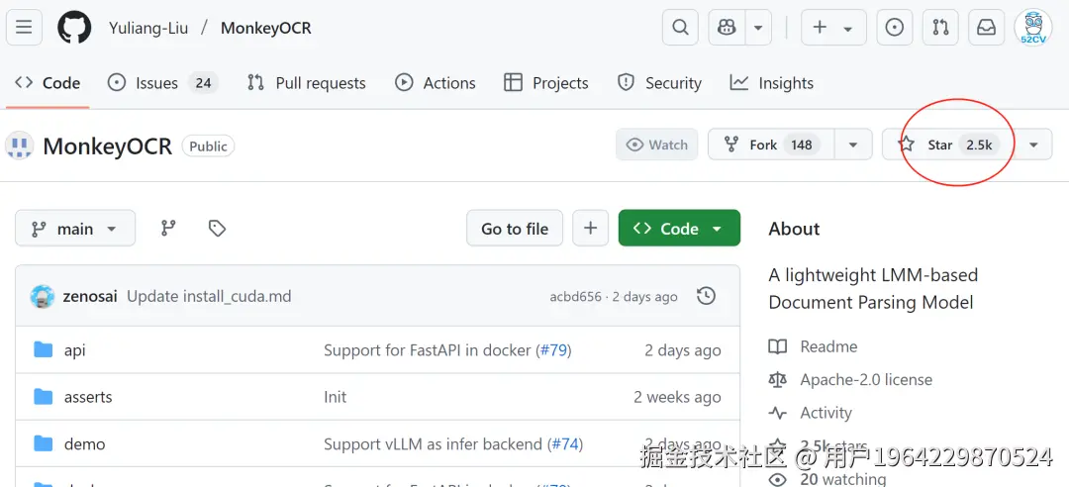Open the search magnifier icon
This screenshot has width=1069, height=487.
point(680,28)
